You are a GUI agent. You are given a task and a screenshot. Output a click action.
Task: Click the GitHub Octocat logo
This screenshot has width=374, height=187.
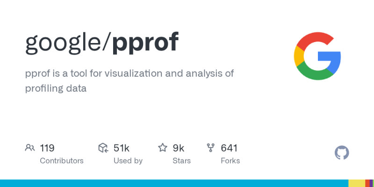(x=342, y=153)
